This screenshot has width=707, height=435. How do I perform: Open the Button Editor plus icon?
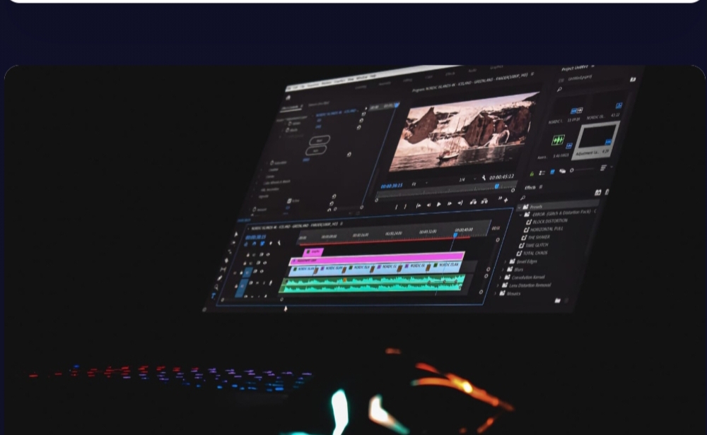[506, 200]
